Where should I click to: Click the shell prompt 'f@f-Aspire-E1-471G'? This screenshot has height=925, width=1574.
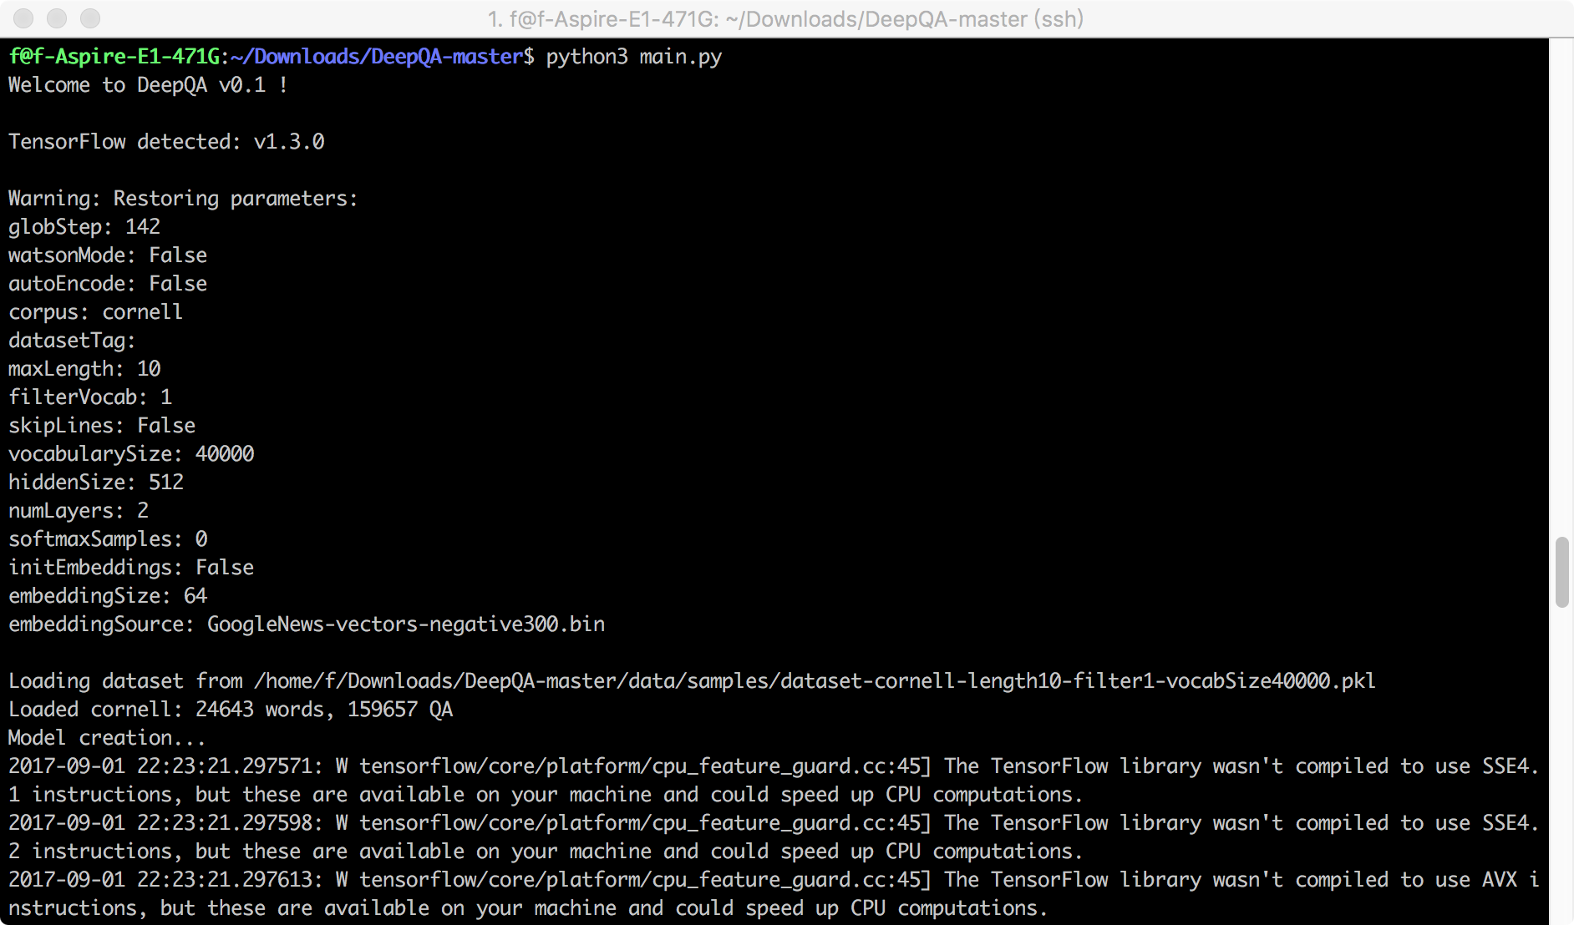pyautogui.click(x=114, y=57)
